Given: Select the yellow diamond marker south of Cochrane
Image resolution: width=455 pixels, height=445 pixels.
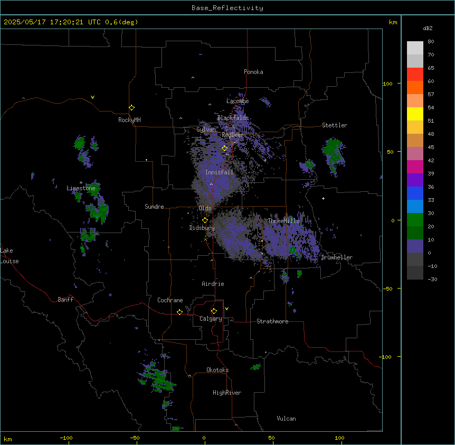Looking at the screenshot, I should [179, 312].
